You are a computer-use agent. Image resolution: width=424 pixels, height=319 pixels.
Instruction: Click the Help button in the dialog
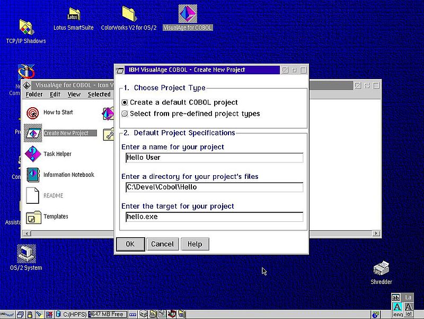195,244
